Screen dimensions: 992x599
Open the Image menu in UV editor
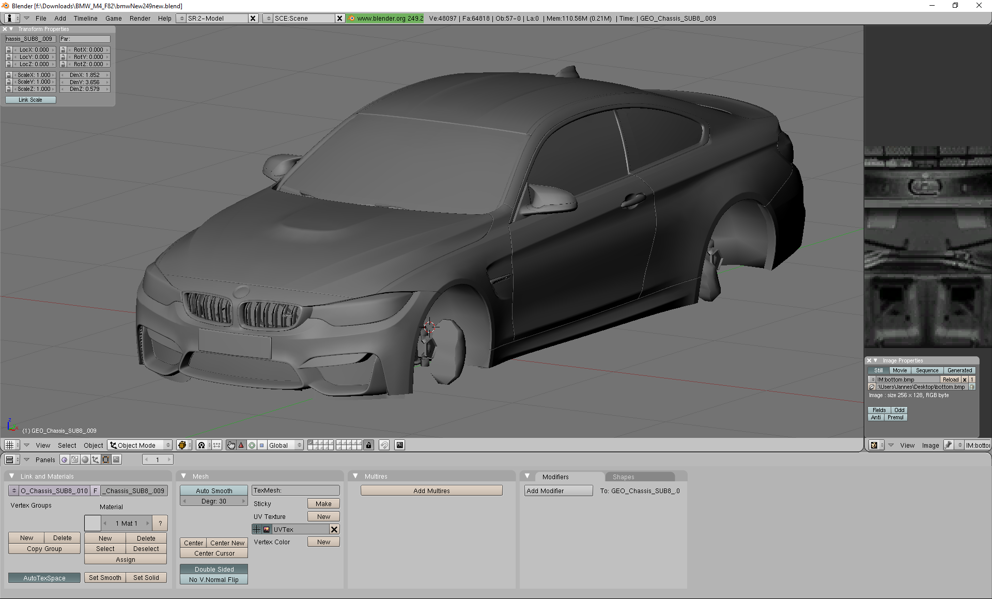931,445
